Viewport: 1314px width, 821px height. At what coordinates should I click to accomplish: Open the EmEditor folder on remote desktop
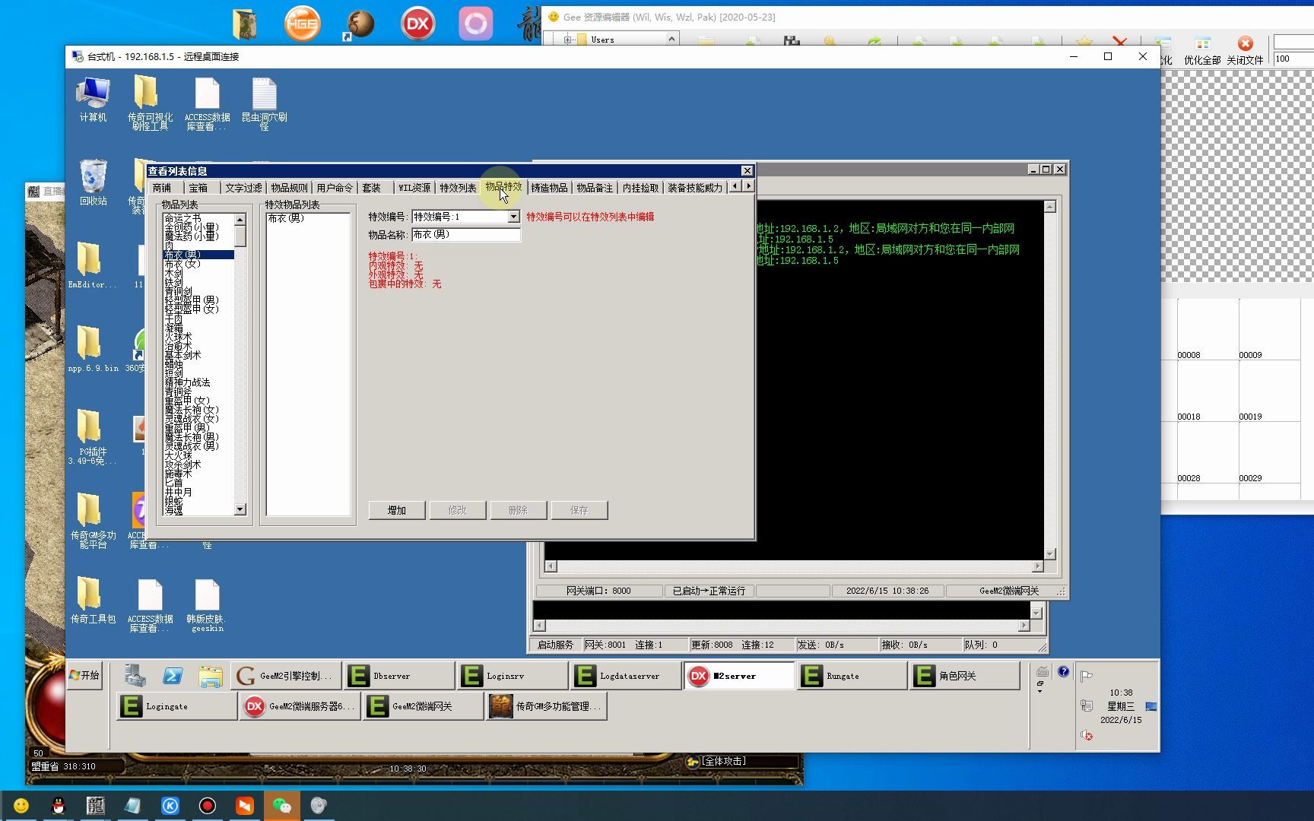[92, 265]
